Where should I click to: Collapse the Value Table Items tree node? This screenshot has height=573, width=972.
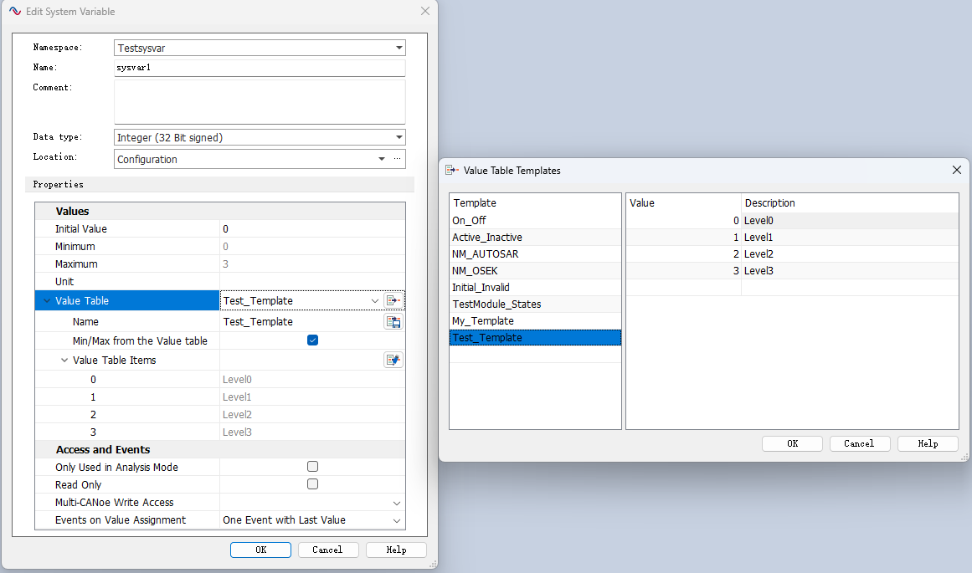point(64,361)
